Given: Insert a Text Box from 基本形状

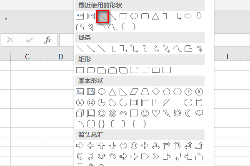Looking at the screenshot, I should click(80, 92).
